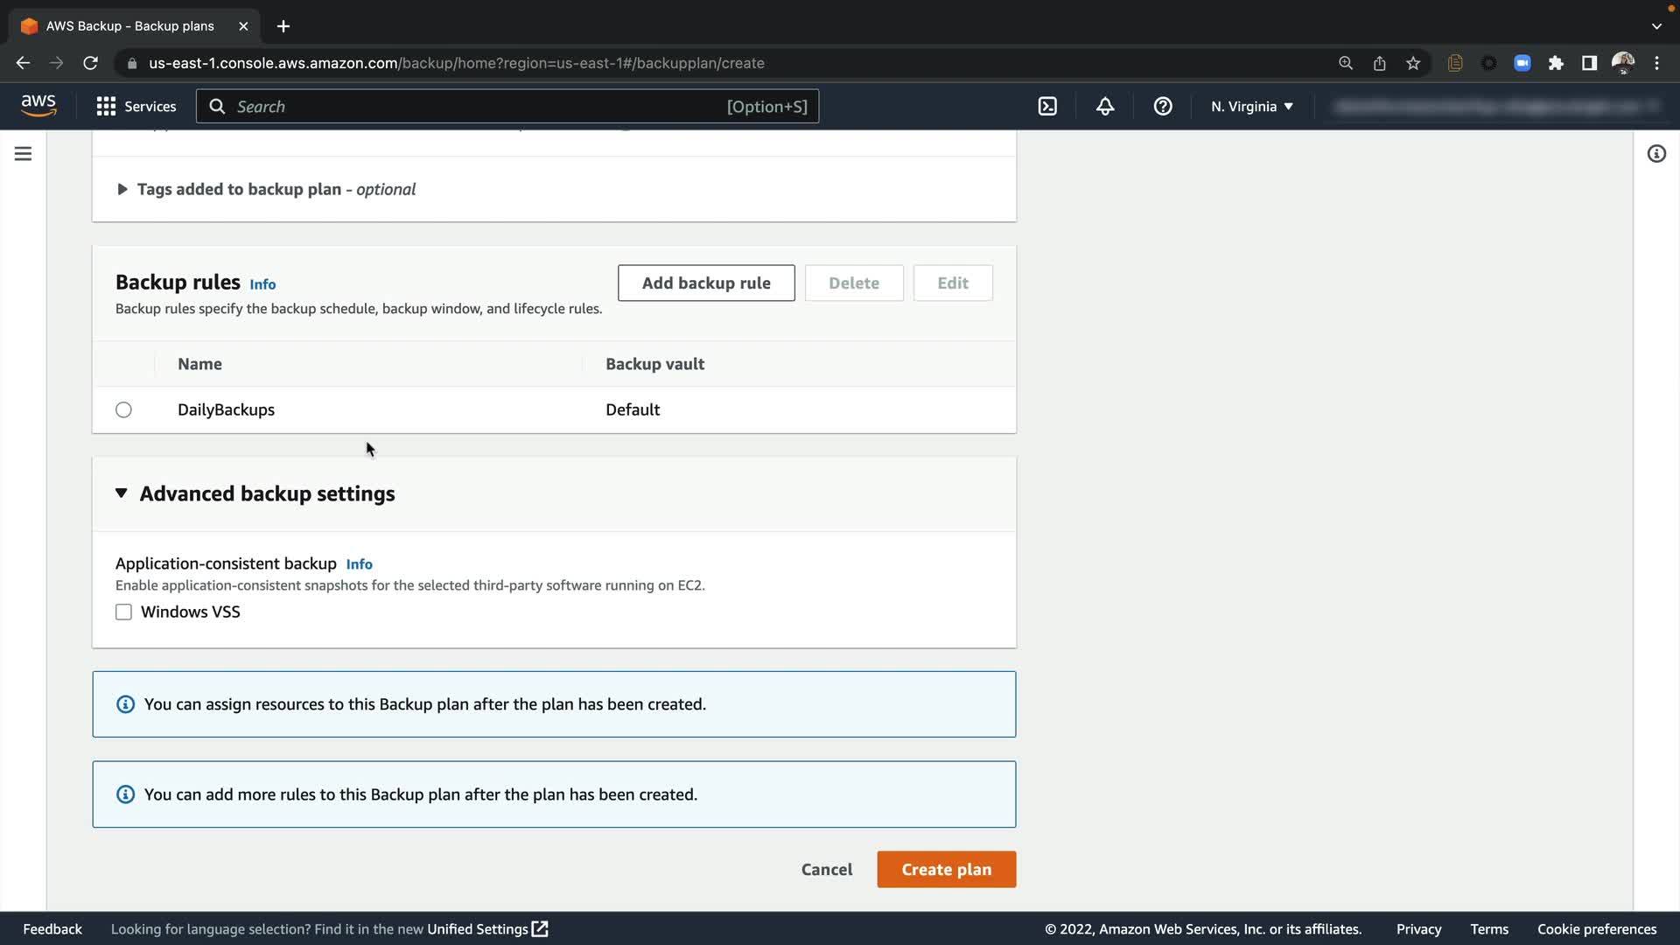
Task: Open the N. Virginia region dropdown
Action: tap(1251, 107)
